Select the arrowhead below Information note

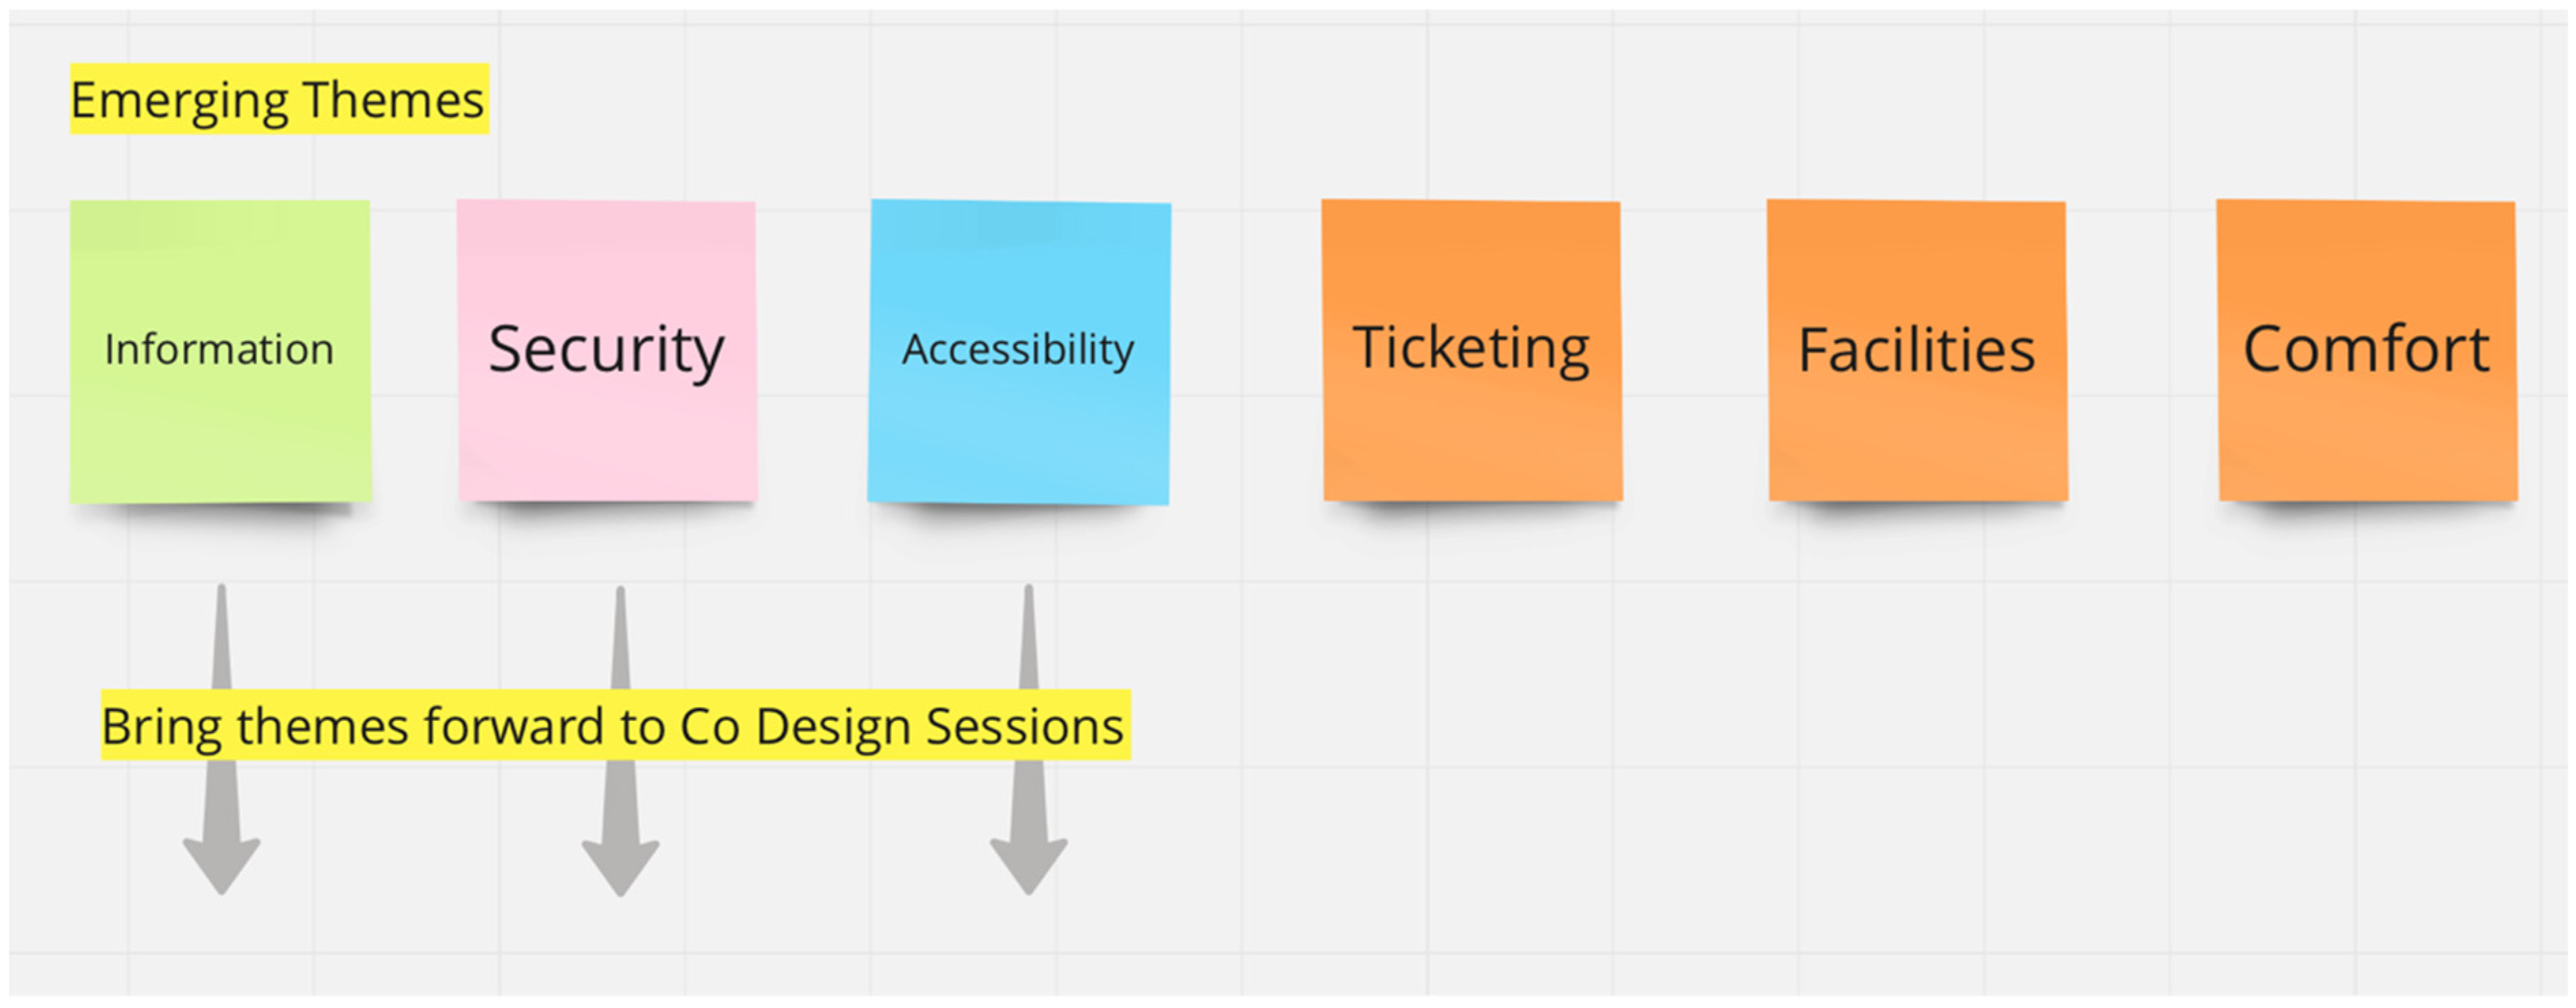[x=221, y=862]
